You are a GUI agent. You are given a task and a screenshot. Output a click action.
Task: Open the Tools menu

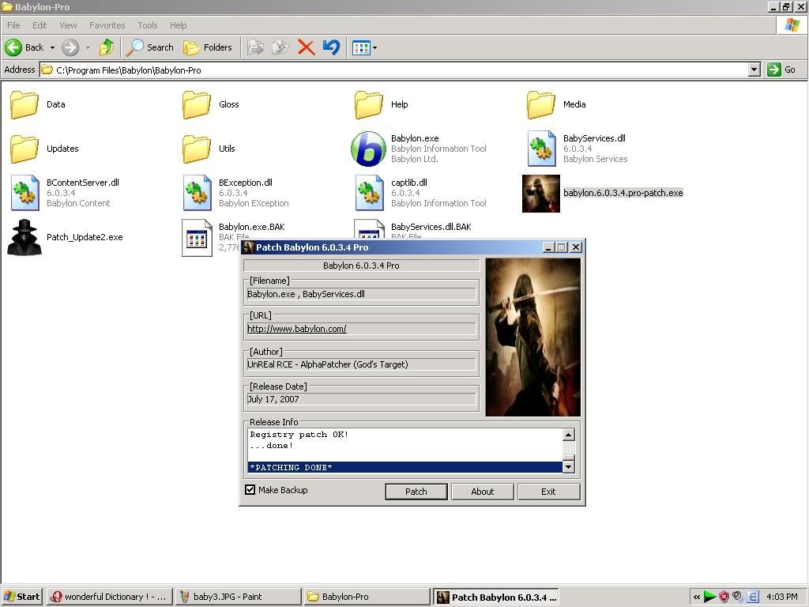point(148,25)
